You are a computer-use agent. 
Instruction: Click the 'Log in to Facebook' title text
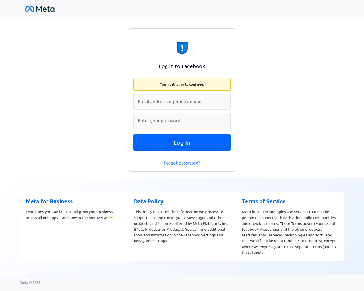click(x=182, y=66)
